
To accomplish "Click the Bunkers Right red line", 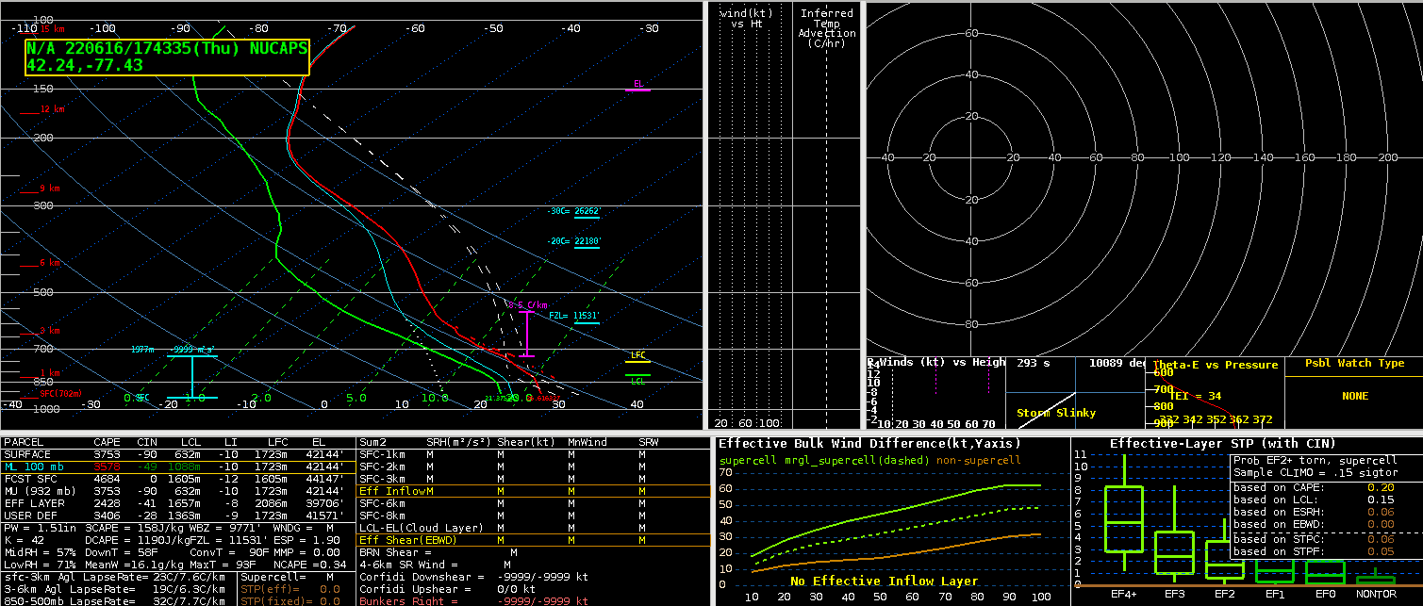I will (473, 600).
